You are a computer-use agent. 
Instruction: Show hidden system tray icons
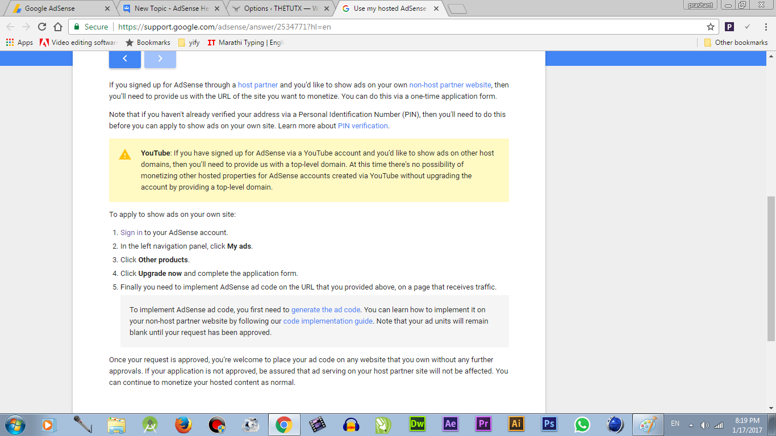tap(691, 425)
